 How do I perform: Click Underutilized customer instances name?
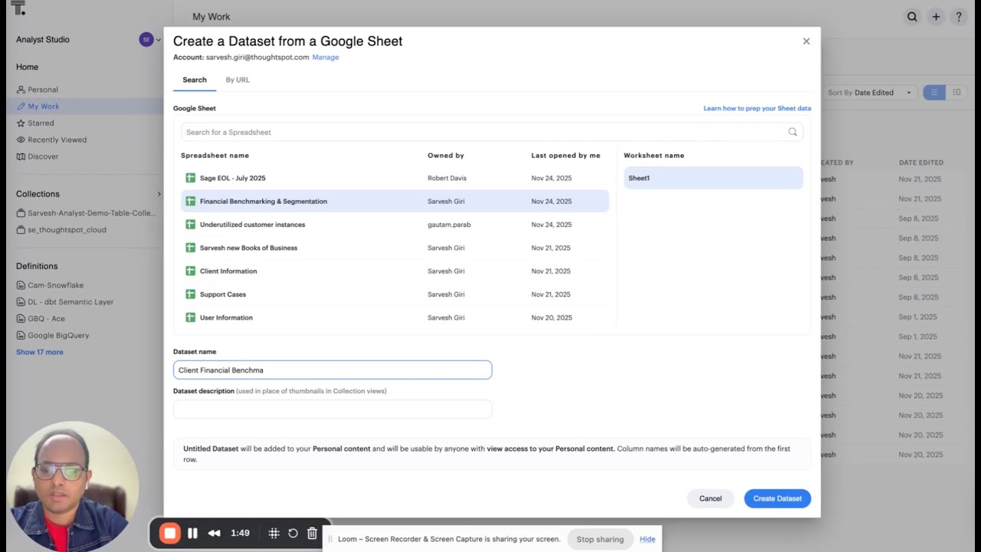click(252, 225)
